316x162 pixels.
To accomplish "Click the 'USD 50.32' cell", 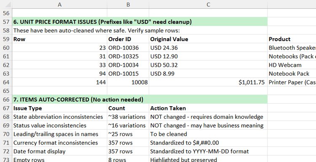I will (x=209, y=65).
